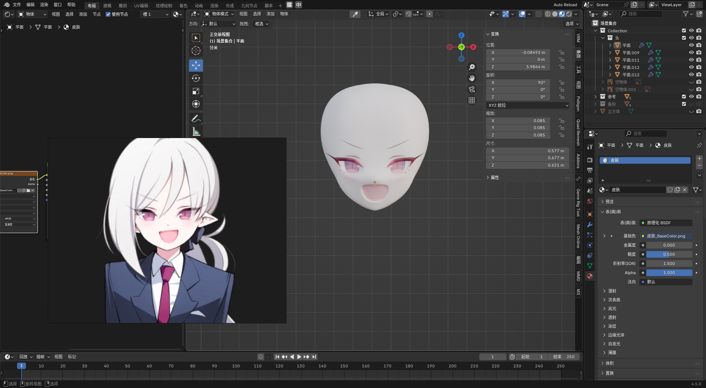Adjust the 糙度 roughness slider
This screenshot has height=388, width=706.
[669, 254]
